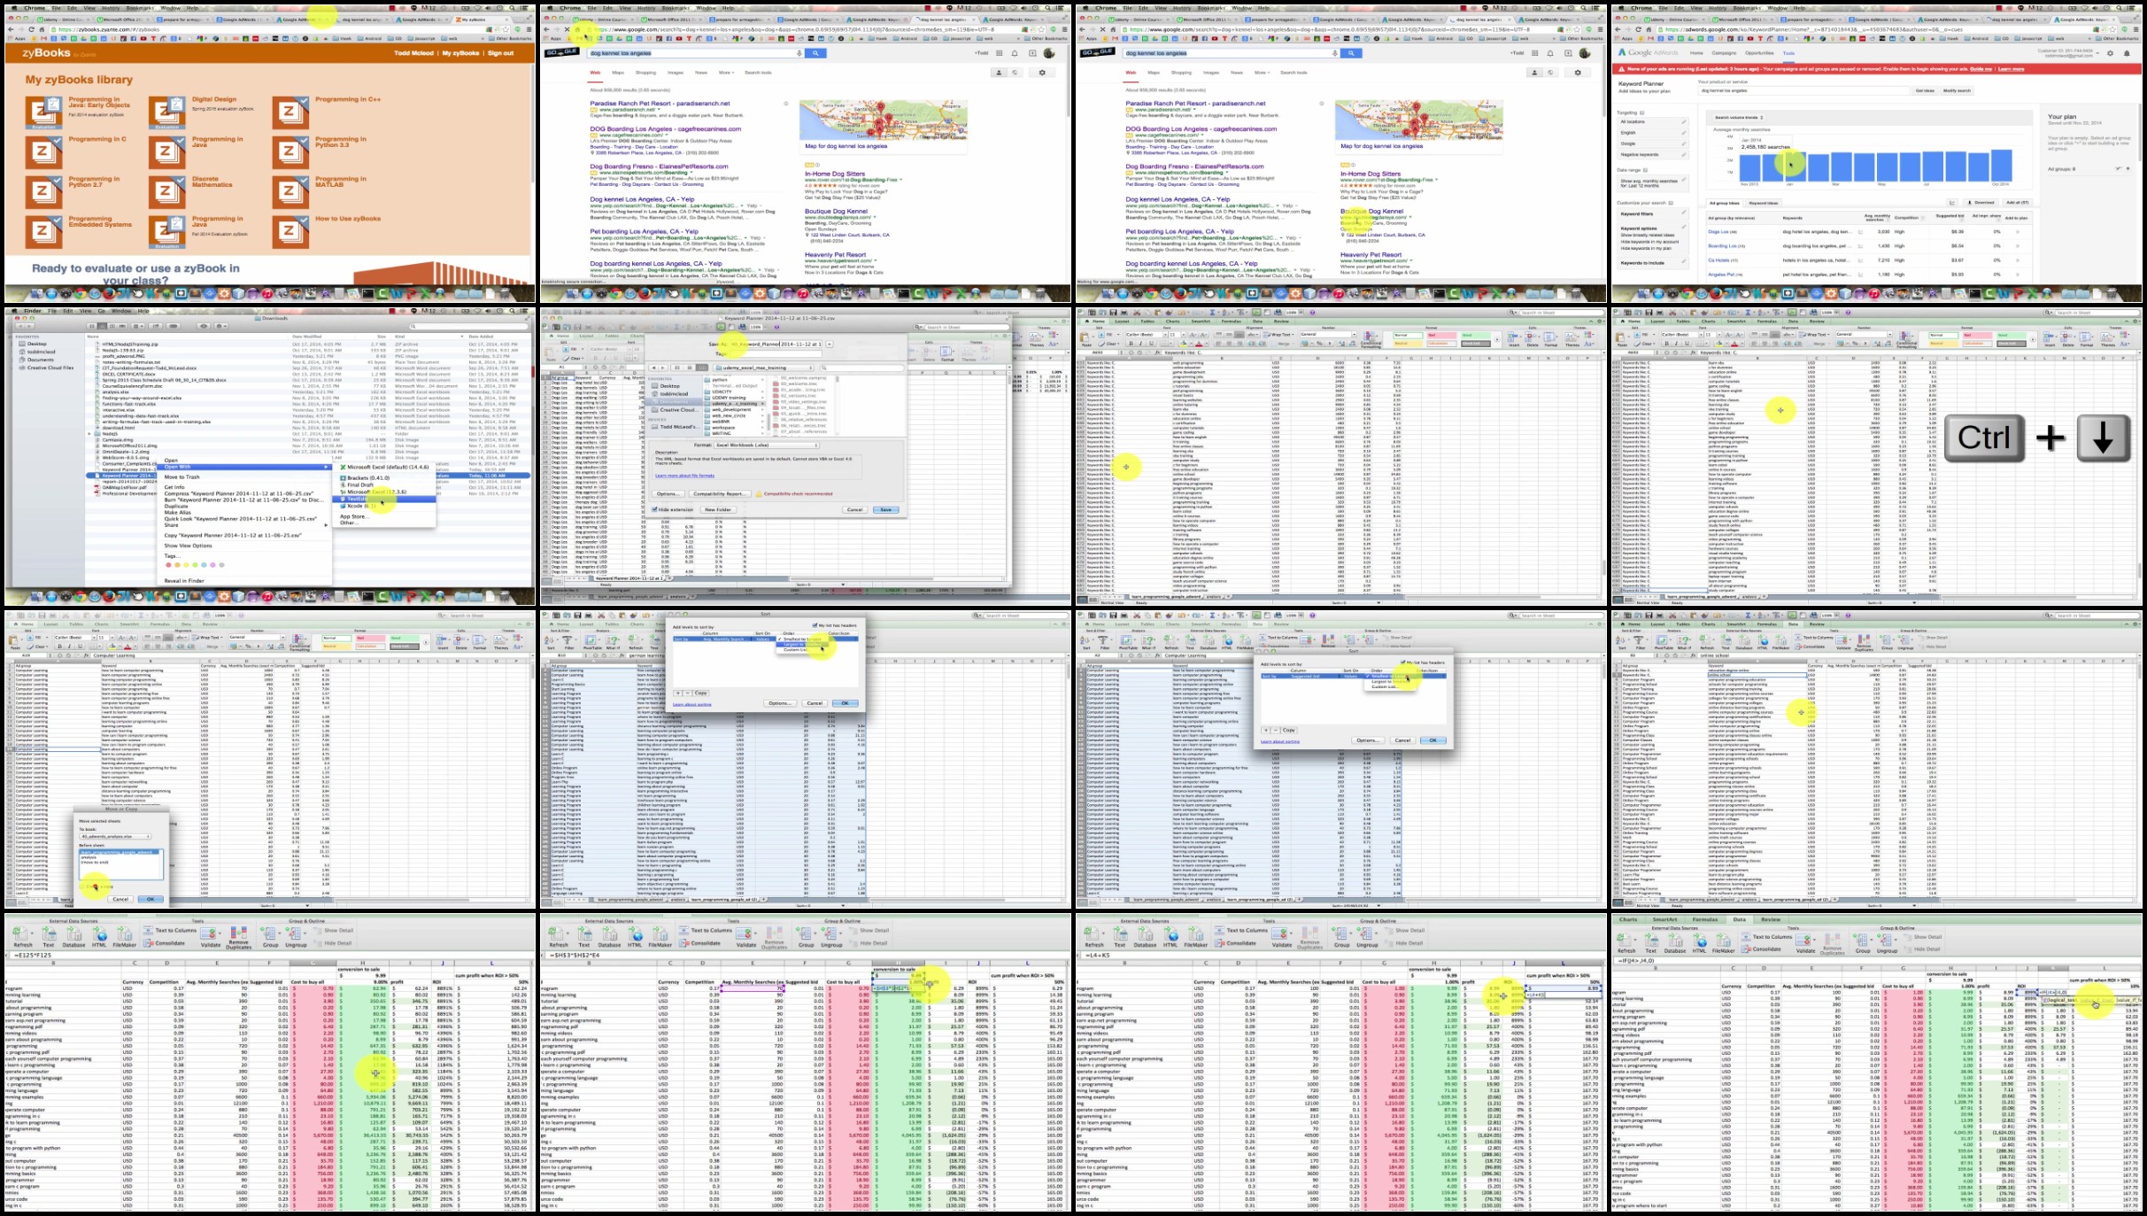The height and width of the screenshot is (1216, 2147).
Task: Click the Get ideas button
Action: pos(1925,90)
